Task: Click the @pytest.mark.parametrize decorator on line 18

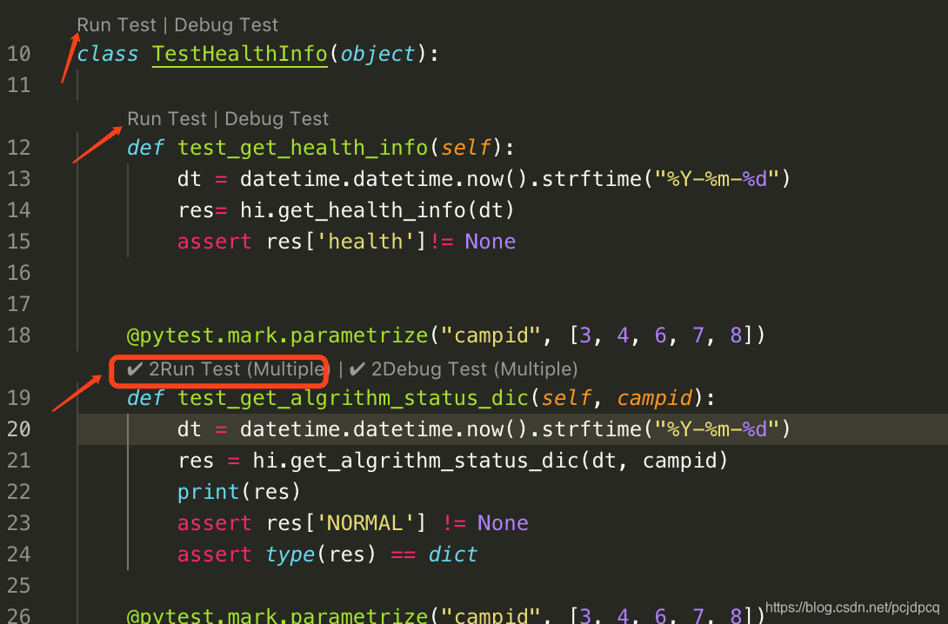Action: tap(277, 335)
